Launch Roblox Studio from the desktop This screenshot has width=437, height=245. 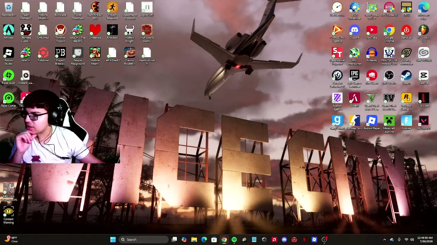point(9,56)
